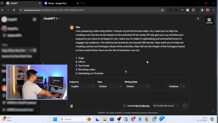Click the '3. Tea break' list line
Screen dimensions: 218x123
coord(82,66)
